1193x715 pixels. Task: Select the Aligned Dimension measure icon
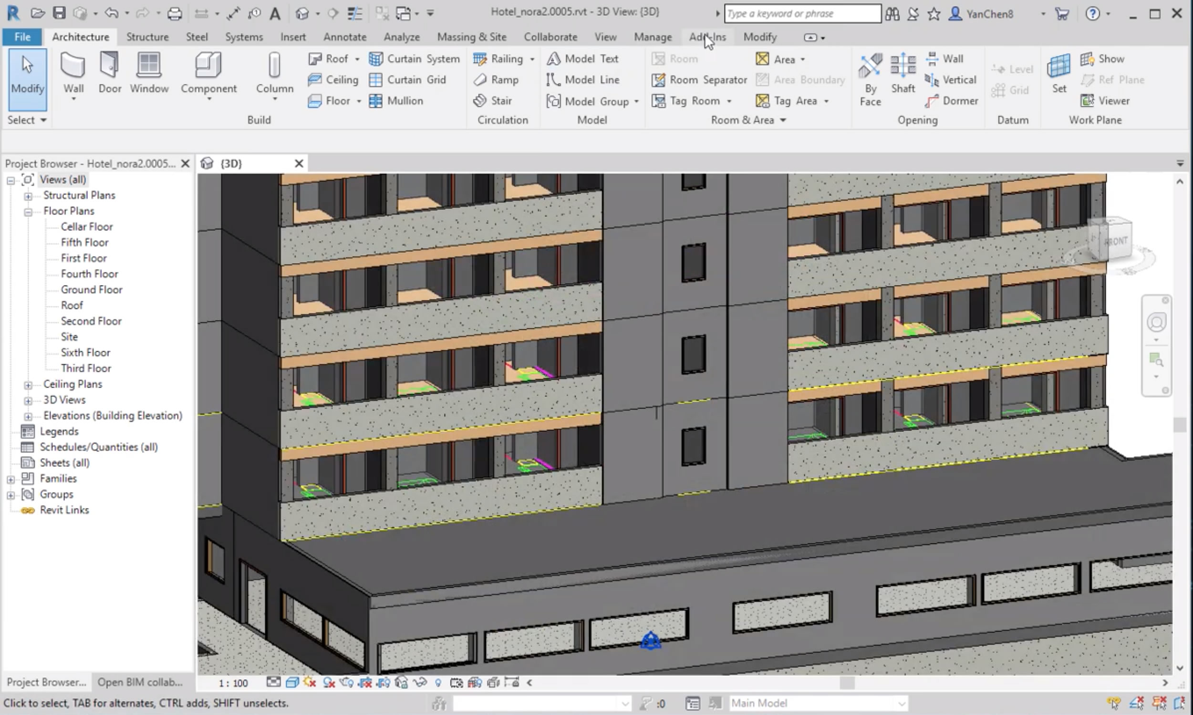[233, 13]
